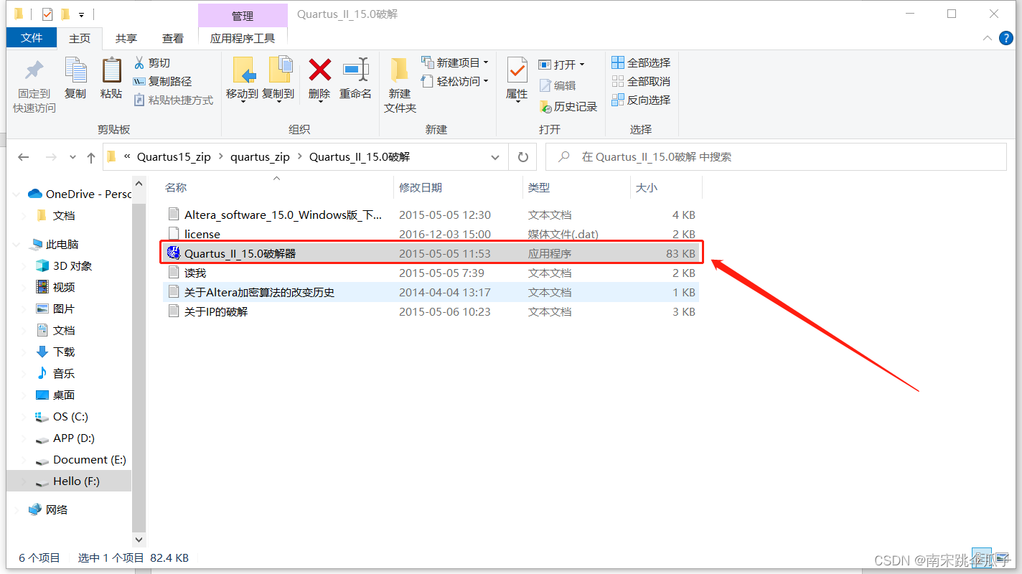Click the quick access properties checkmark icon
1022x574 pixels.
pyautogui.click(x=47, y=14)
